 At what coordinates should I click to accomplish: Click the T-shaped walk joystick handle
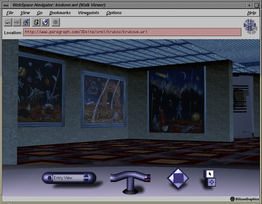tap(130, 182)
